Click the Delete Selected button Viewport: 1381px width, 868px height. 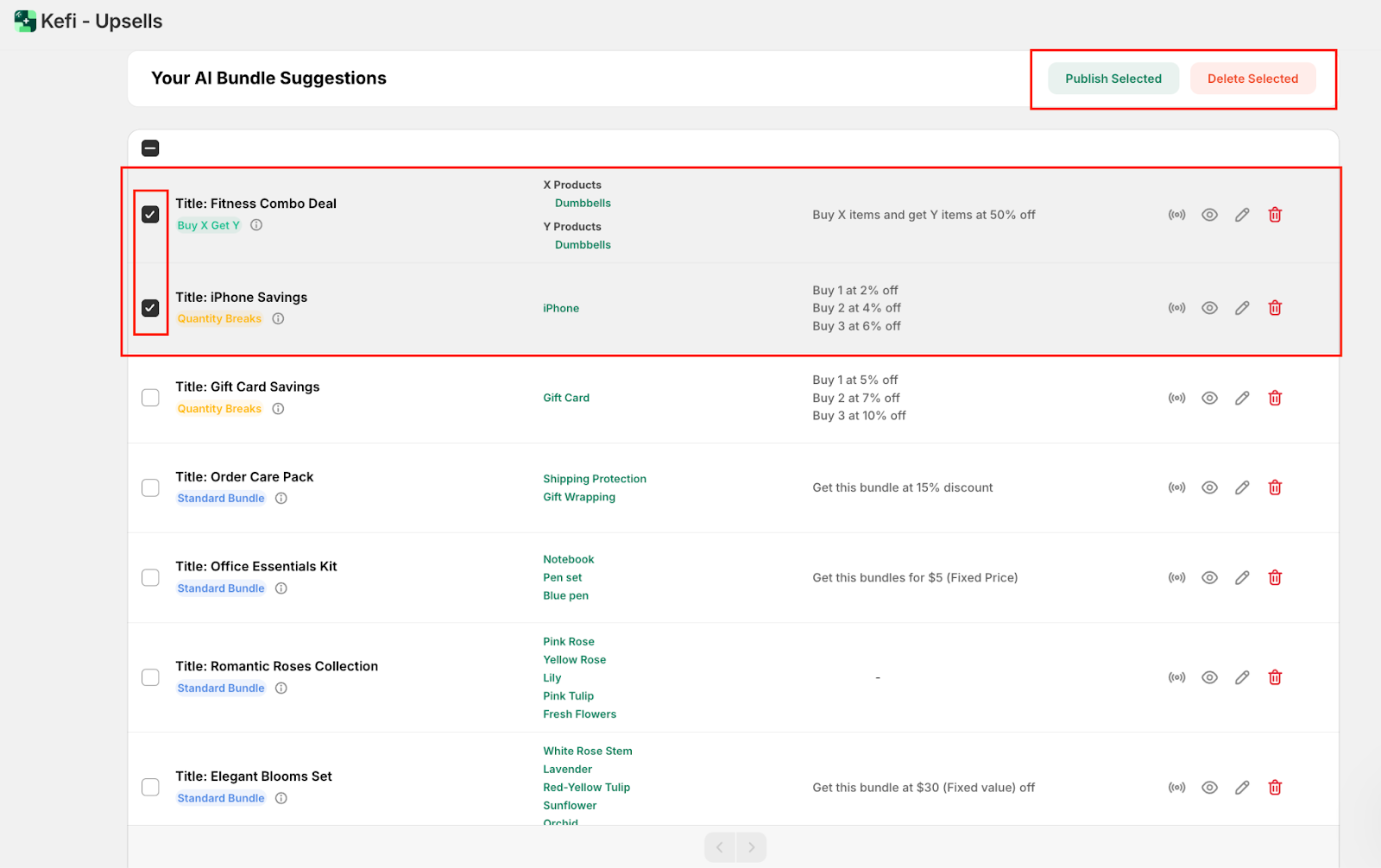pos(1252,79)
